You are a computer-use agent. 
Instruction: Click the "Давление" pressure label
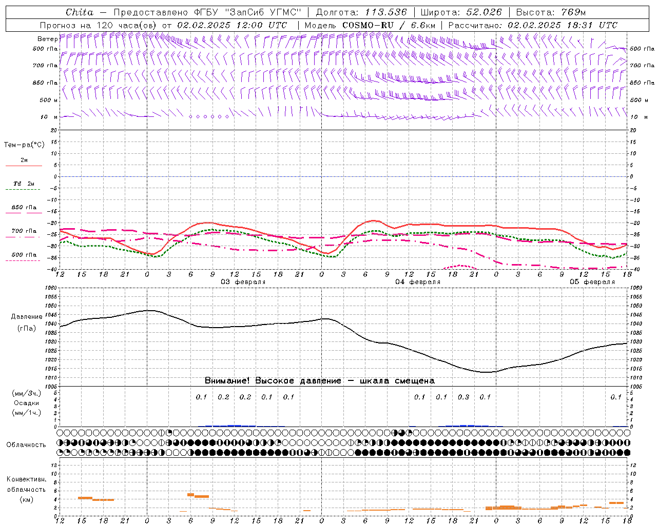tap(27, 317)
